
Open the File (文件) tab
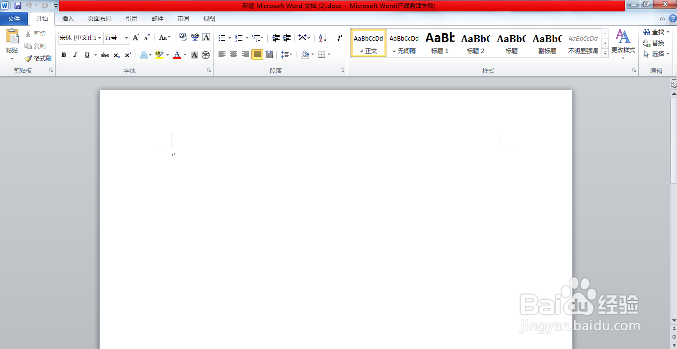click(x=14, y=19)
